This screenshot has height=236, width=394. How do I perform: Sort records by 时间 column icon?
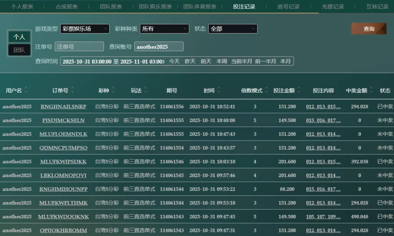(219, 90)
